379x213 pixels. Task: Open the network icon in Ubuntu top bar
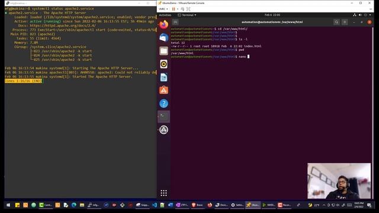coord(355,15)
